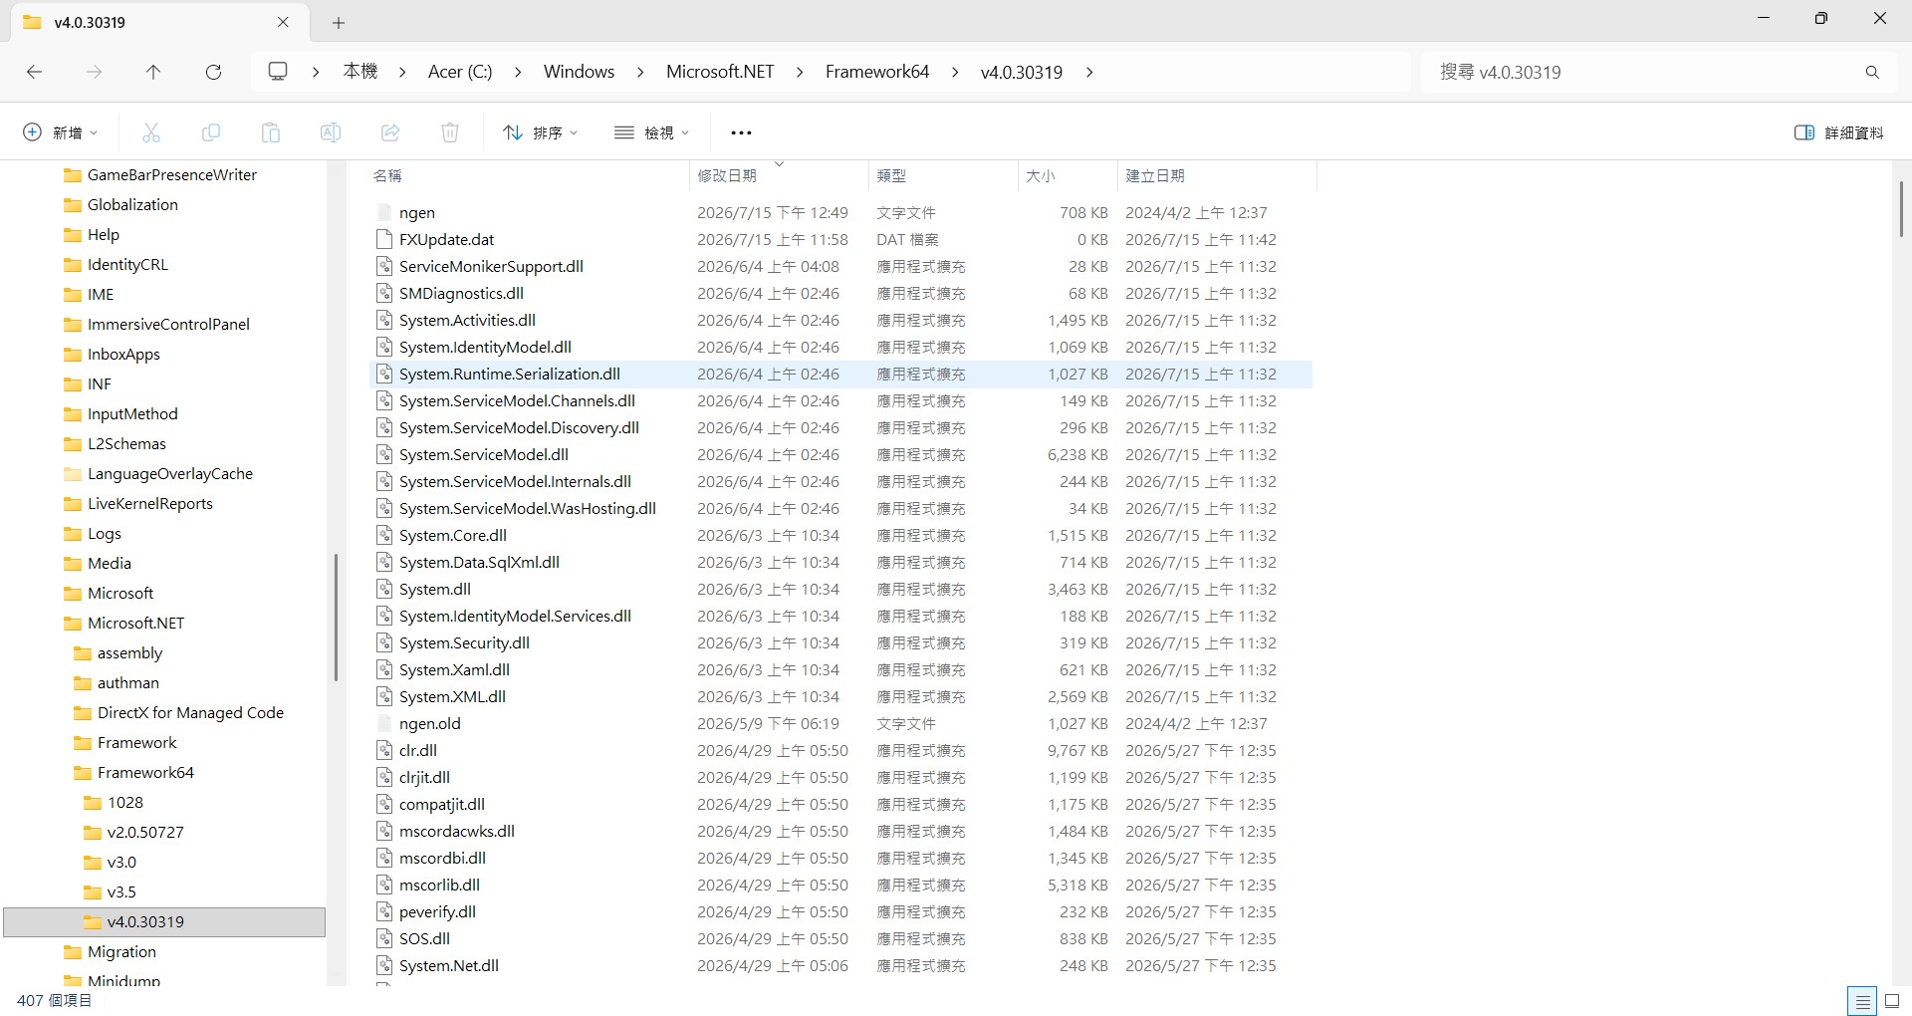Go up one folder level
This screenshot has height=1016, width=1912.
point(153,72)
